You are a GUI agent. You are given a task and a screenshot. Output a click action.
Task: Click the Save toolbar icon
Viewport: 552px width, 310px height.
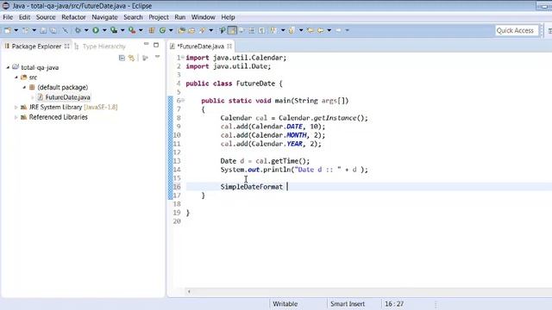[43, 31]
